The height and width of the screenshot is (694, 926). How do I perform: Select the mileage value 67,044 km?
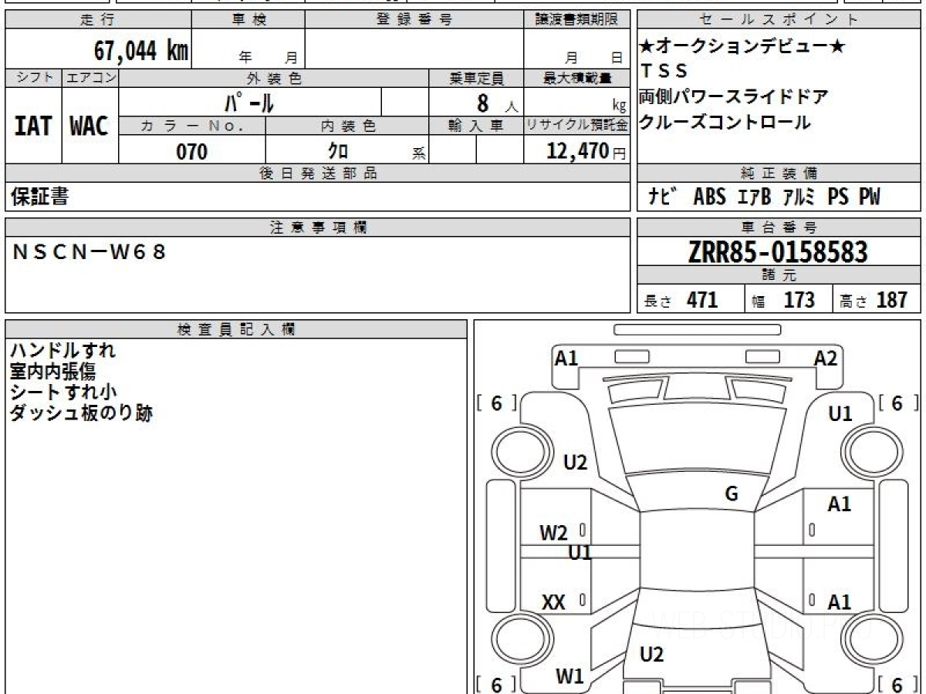pyautogui.click(x=141, y=51)
